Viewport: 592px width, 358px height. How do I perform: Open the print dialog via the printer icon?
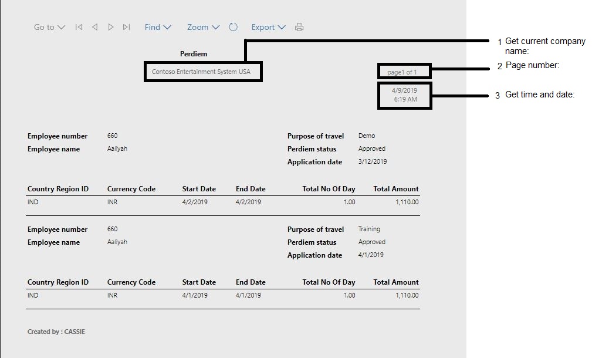(x=299, y=27)
